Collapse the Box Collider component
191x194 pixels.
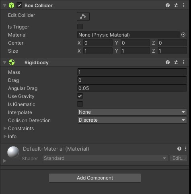point(5,6)
